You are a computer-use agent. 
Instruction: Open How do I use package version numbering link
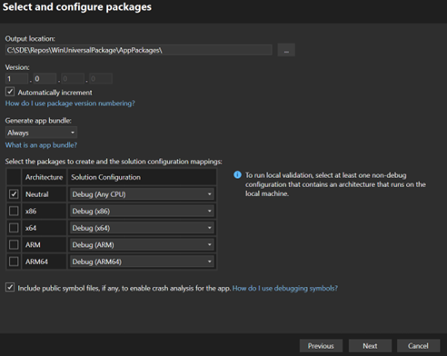pos(70,104)
